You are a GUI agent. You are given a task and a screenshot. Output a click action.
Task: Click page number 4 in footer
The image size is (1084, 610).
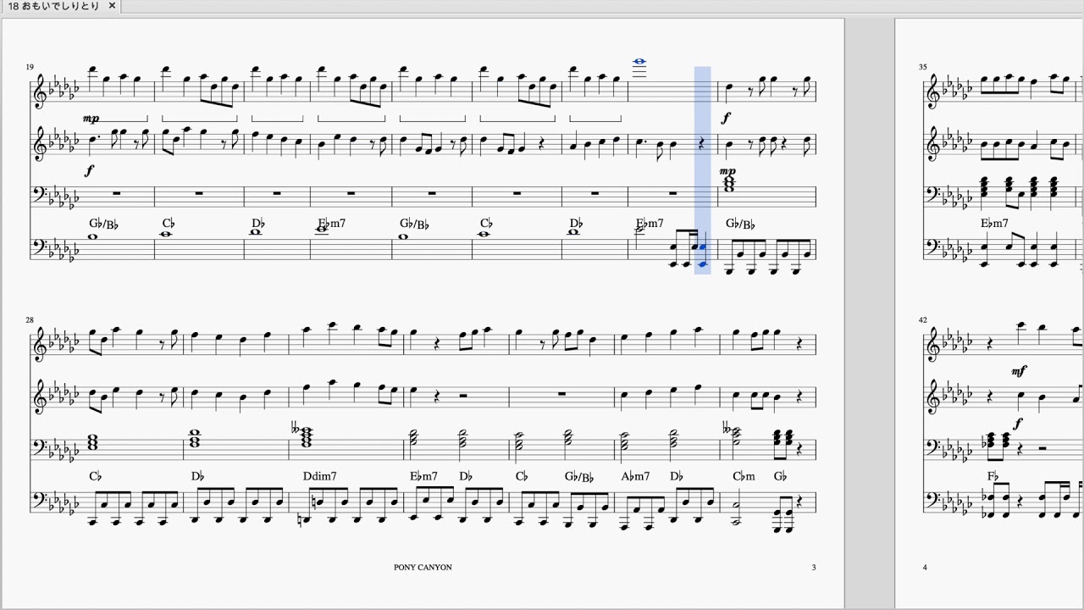pyautogui.click(x=925, y=567)
